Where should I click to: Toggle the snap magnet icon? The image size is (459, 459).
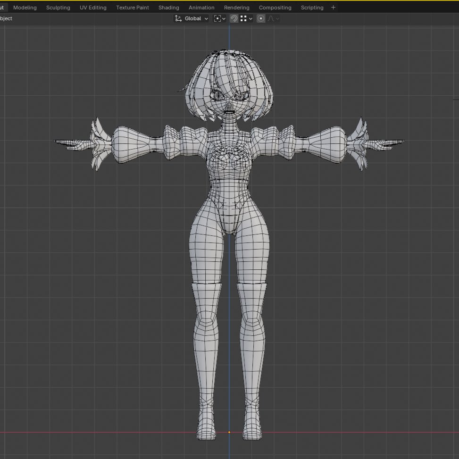pyautogui.click(x=234, y=18)
